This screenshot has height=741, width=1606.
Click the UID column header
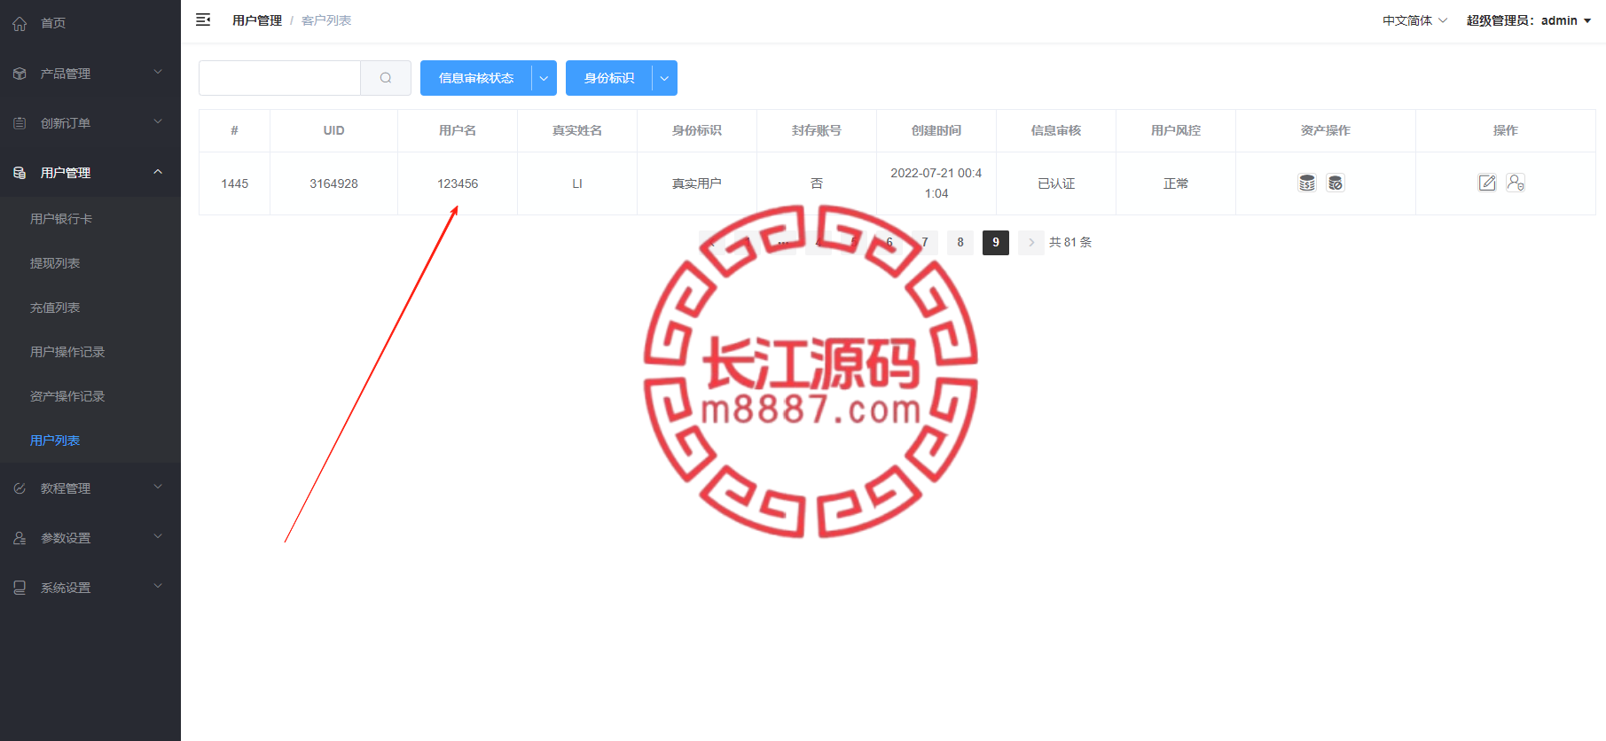click(333, 130)
